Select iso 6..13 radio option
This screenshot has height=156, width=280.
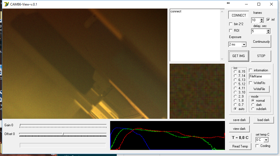tap(235, 80)
